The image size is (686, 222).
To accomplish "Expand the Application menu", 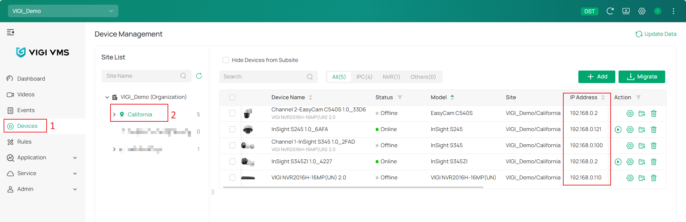I will (75, 158).
